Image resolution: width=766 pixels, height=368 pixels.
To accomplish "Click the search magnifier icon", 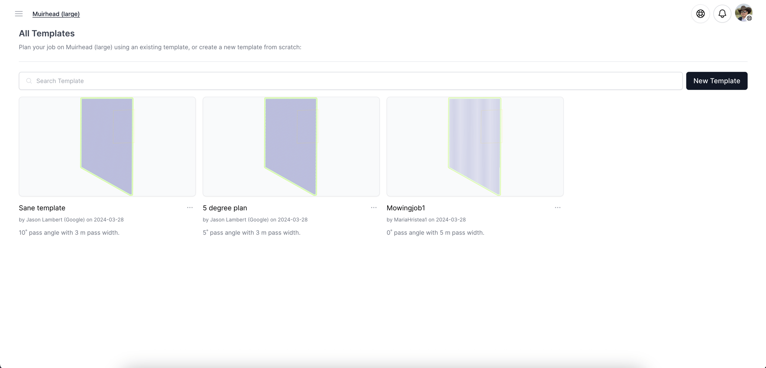I will (29, 81).
